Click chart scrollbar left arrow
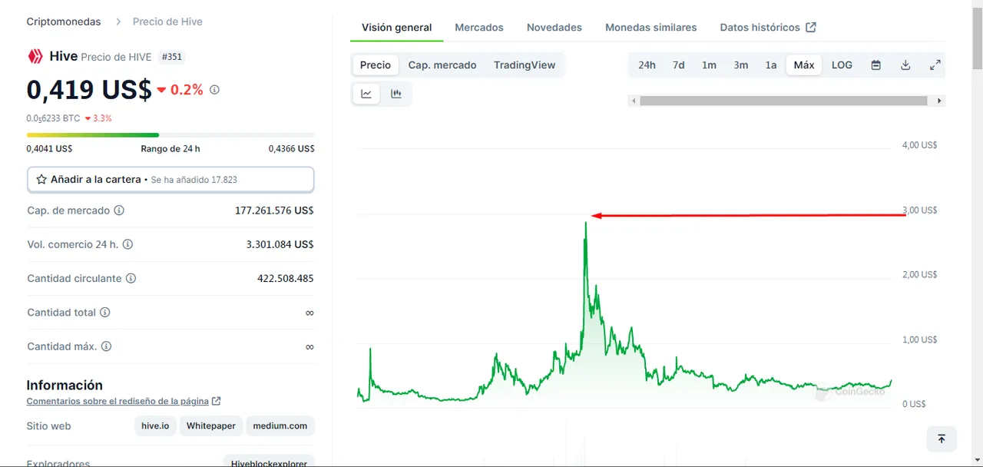Screen dimensions: 983x467 tap(634, 101)
